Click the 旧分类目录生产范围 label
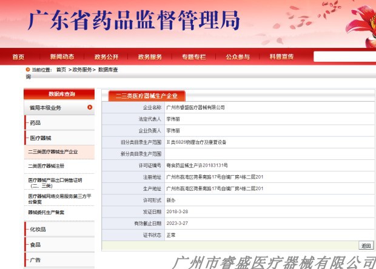 click(x=141, y=142)
